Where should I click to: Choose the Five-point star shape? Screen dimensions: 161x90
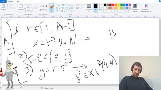coord(62,10)
